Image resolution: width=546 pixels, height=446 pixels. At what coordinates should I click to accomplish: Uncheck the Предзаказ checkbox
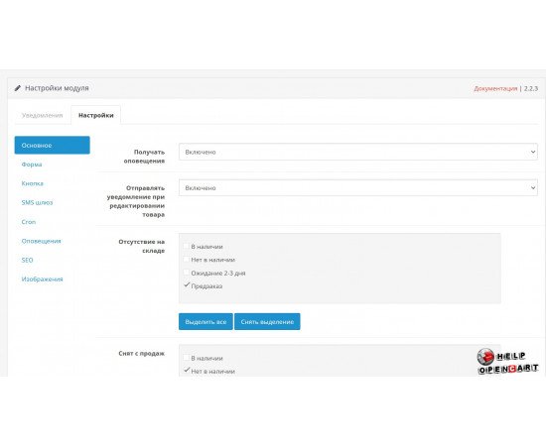click(x=187, y=285)
